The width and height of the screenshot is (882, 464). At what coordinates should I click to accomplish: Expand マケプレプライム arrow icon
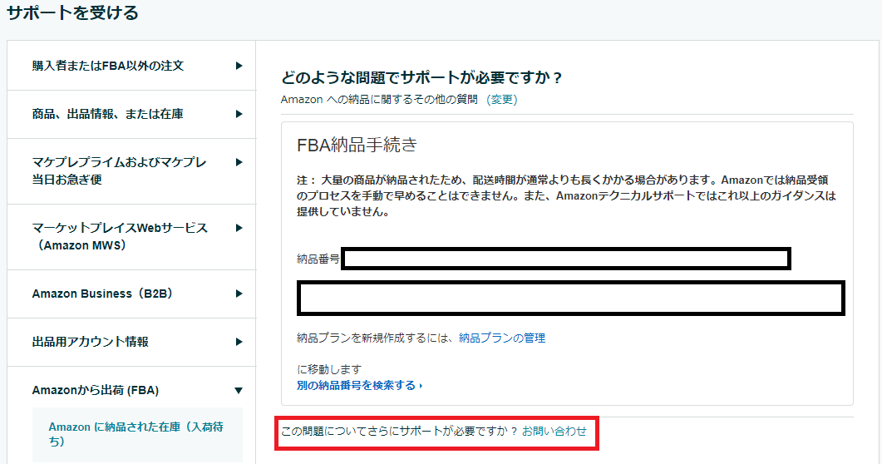click(239, 162)
